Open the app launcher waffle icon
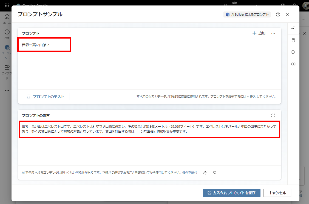Viewport: 309px width, 204px height. (x=7, y=5)
